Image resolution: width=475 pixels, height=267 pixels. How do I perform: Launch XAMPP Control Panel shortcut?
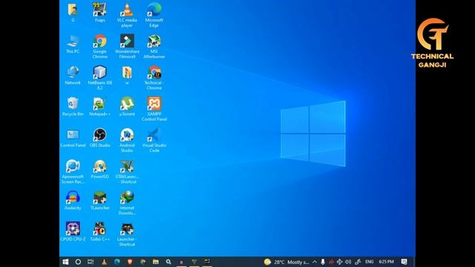point(154,109)
